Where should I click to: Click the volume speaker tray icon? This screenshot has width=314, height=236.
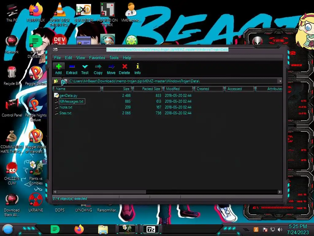tap(280, 229)
